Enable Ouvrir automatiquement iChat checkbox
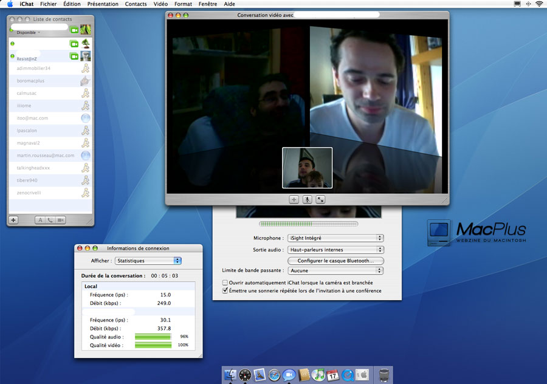This screenshot has width=547, height=384. click(225, 283)
